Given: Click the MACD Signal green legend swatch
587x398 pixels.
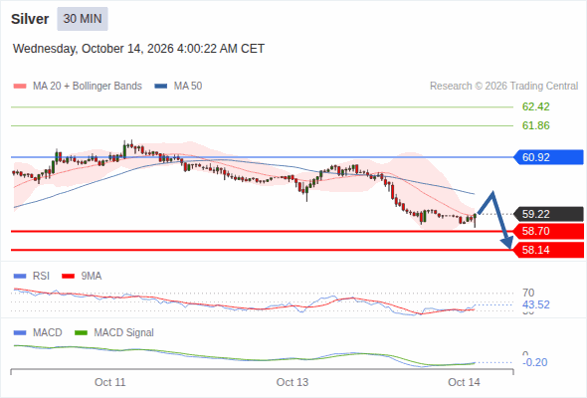Looking at the screenshot, I should [81, 333].
